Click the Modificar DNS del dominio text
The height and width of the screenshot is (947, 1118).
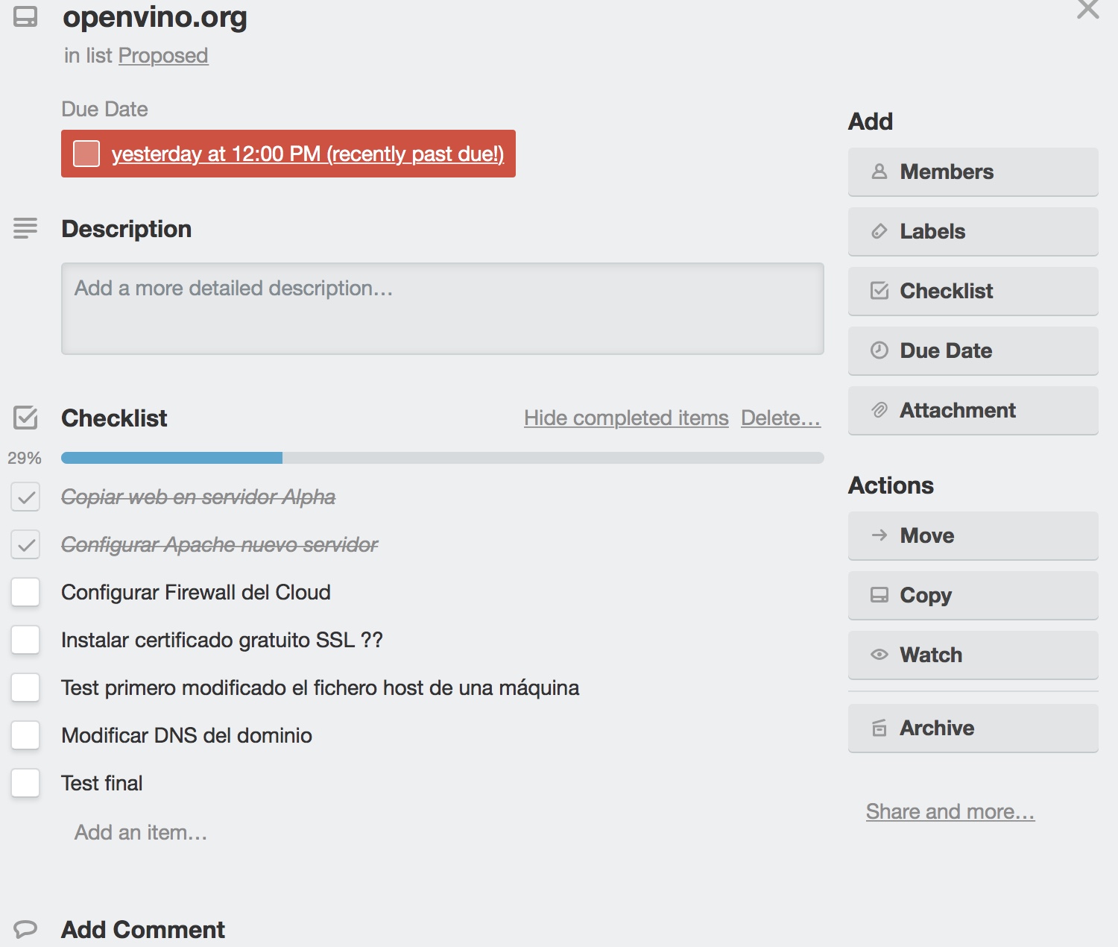(186, 735)
